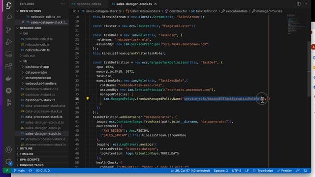Viewport: 315px width, 177px height.
Task: Go to line via Ln 36, Col 97 indicator
Action: coord(190,171)
